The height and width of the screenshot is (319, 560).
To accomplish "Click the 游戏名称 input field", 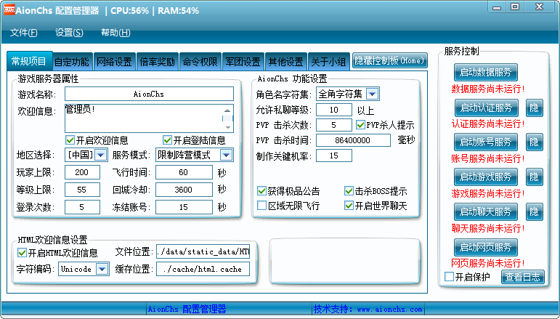I will click(149, 94).
